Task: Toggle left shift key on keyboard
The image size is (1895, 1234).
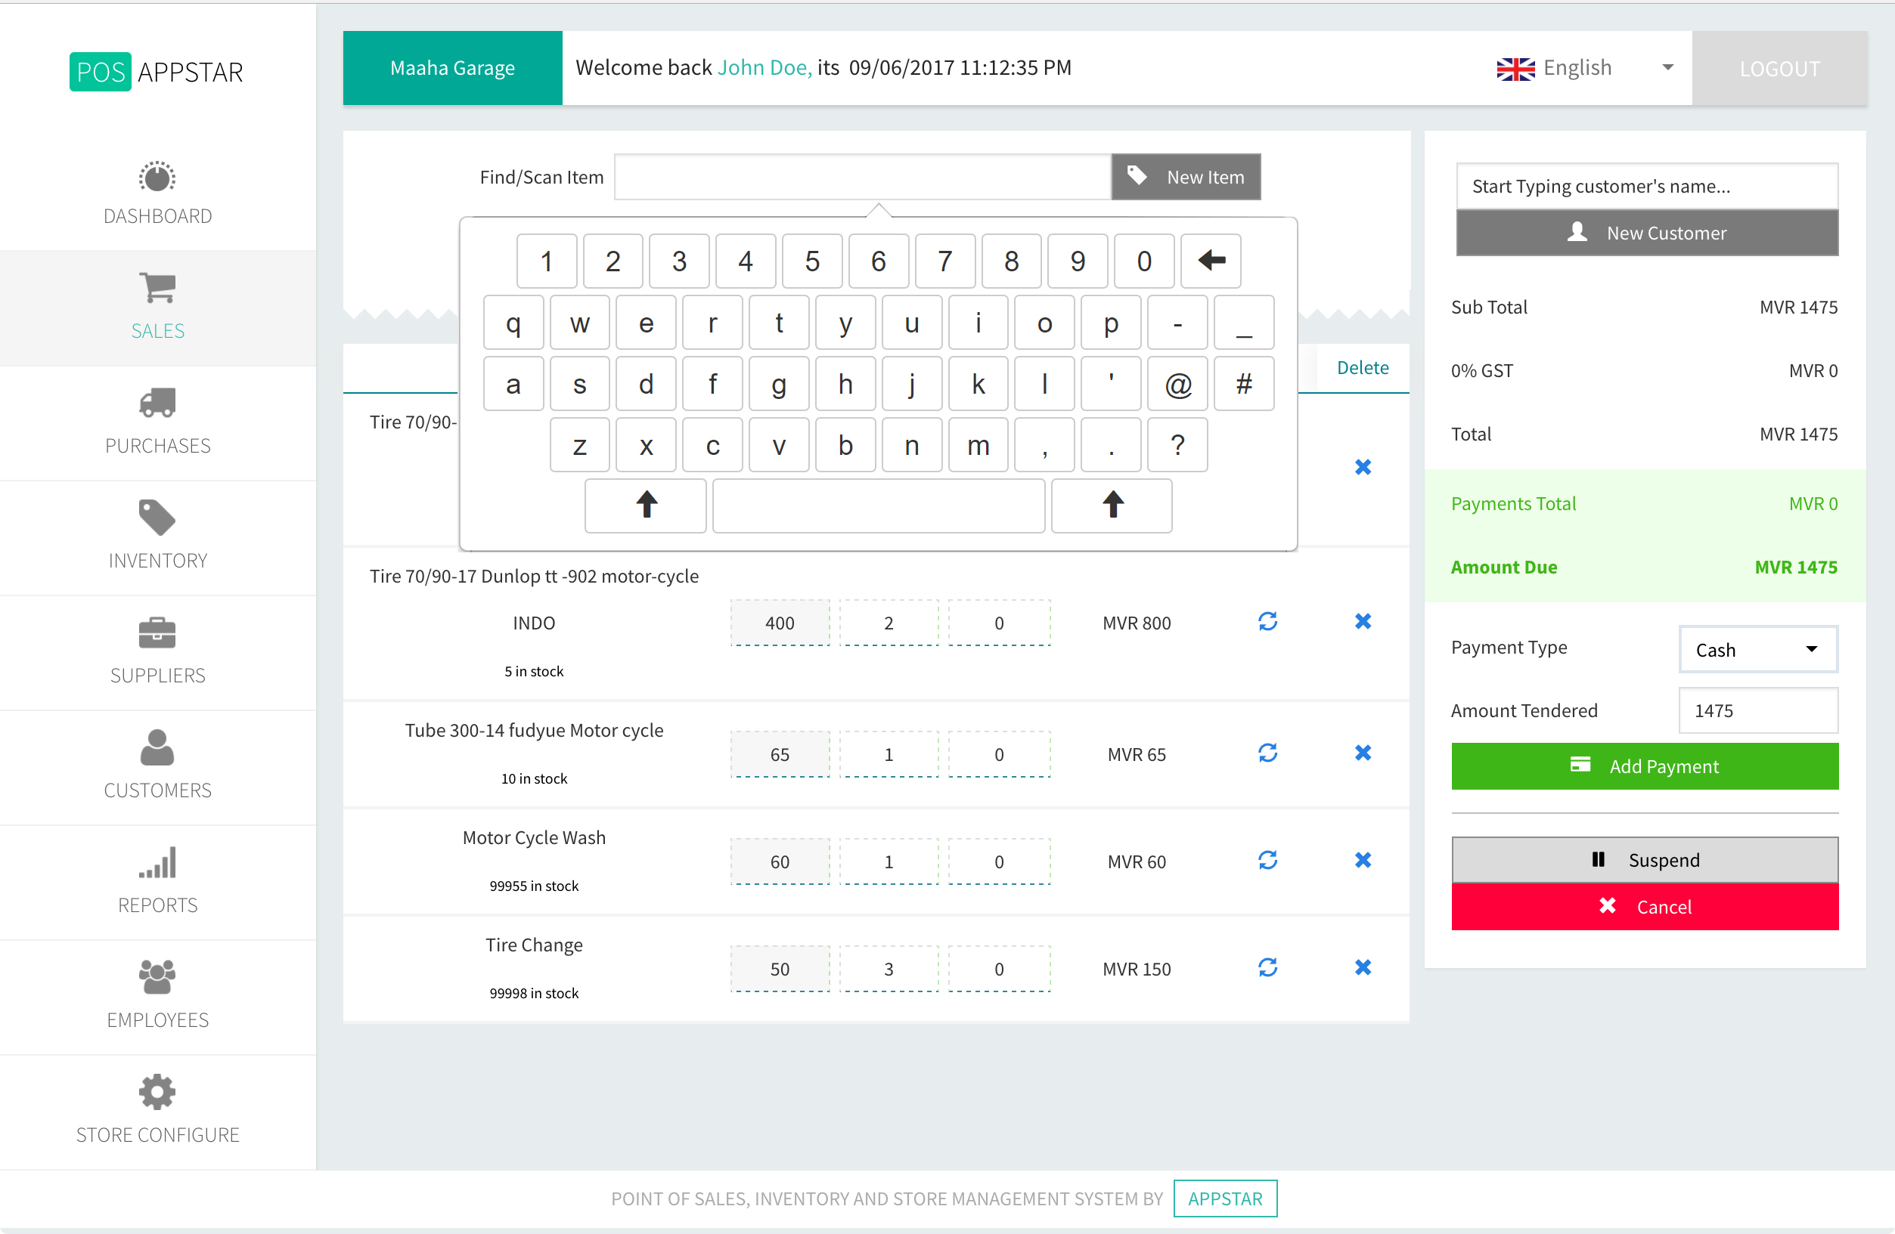Action: 646,506
